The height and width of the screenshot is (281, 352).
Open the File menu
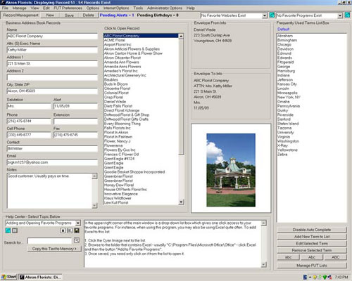(5, 8)
